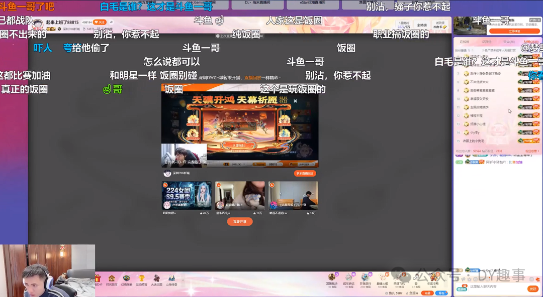Send the chat message with 发送
The width and height of the screenshot is (543, 297).
(532, 288)
